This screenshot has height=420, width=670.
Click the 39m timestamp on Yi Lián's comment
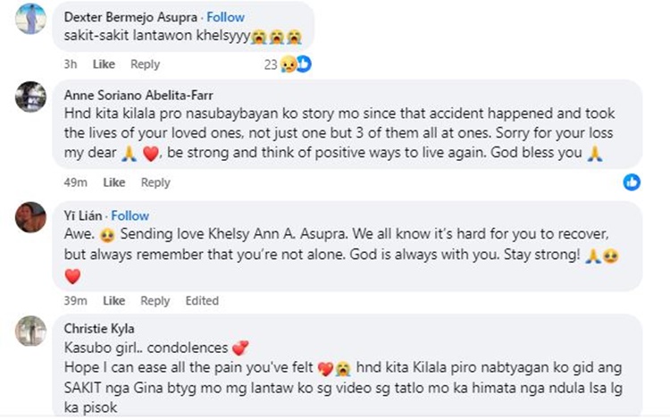75,301
